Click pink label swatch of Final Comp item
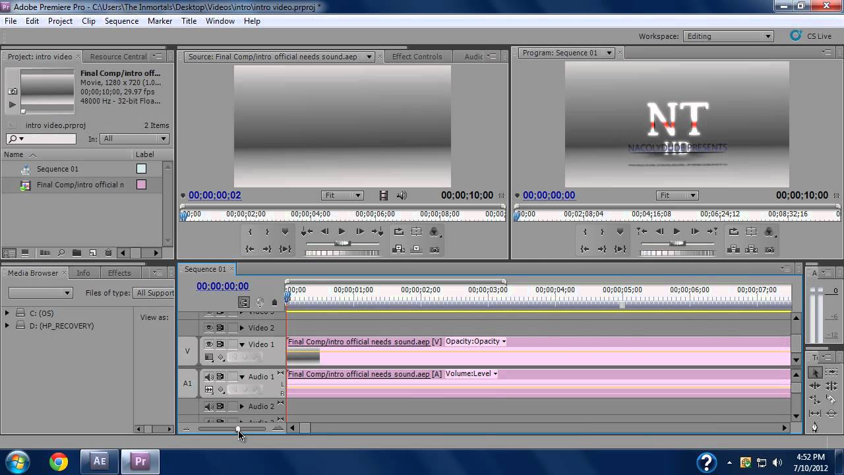Viewport: 844px width, 475px height. (x=141, y=185)
